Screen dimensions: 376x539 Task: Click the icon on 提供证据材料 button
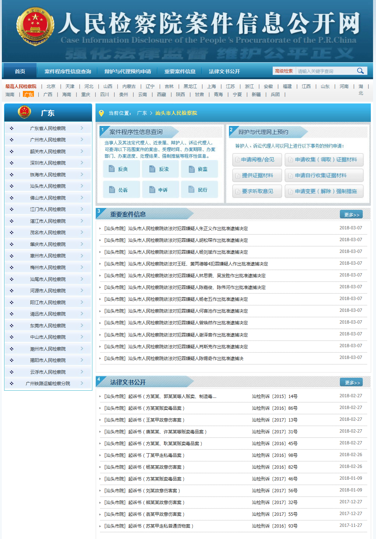pos(237,176)
